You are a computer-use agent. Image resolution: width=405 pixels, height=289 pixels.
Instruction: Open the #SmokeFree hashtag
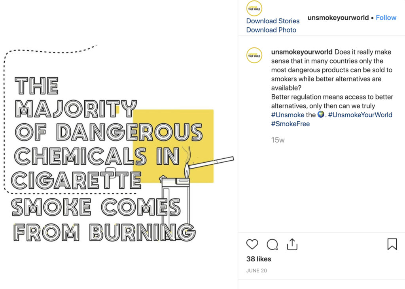[290, 124]
